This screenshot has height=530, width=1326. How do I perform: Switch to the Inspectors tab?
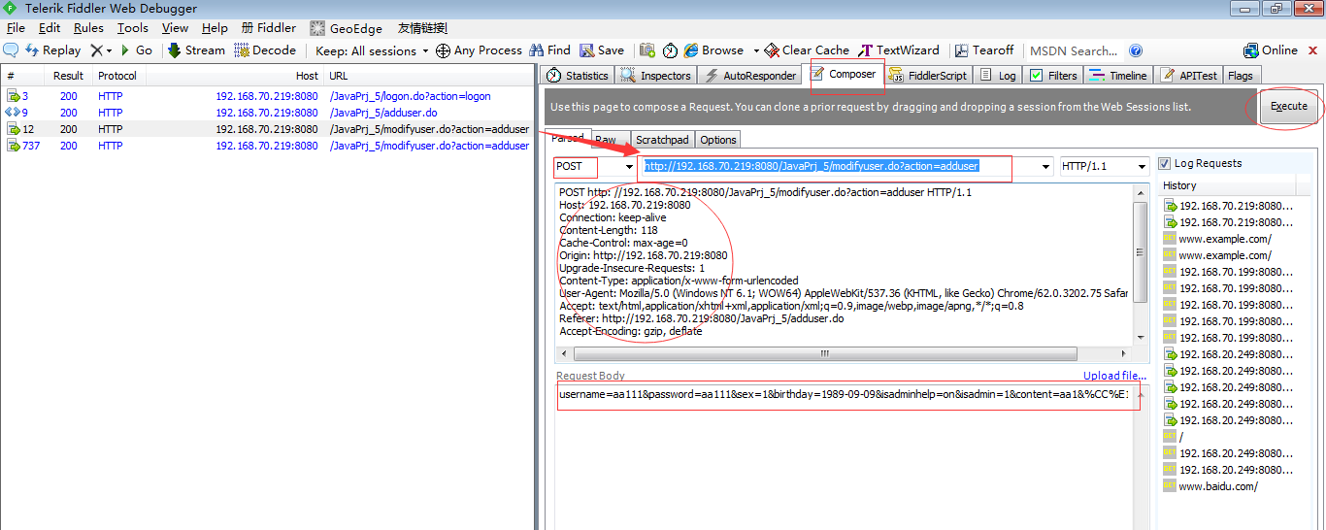coord(657,76)
